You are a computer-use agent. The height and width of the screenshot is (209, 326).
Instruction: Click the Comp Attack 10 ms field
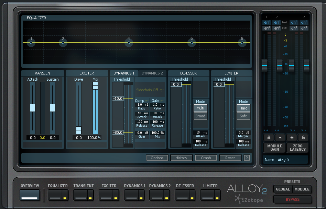click(142, 113)
